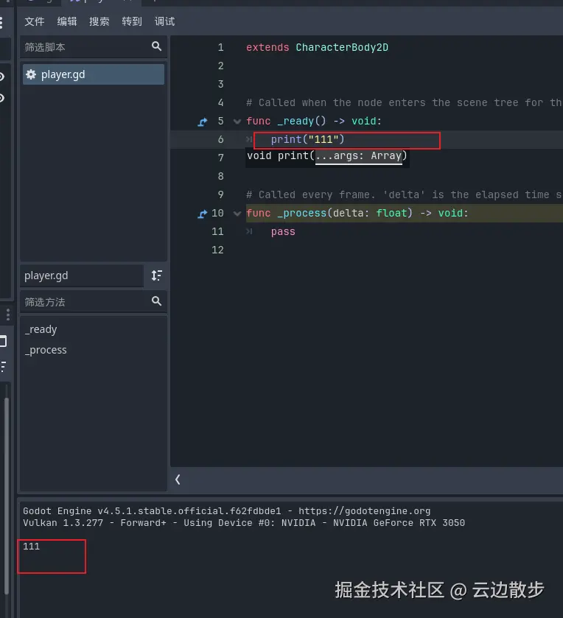Click the vertical scrollbar on the left edge
Viewport: 563px width, 618px height.
(x=7, y=496)
